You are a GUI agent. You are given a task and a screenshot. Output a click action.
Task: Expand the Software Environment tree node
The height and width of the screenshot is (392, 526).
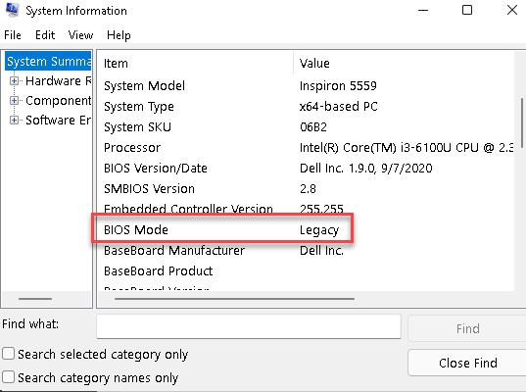(14, 120)
